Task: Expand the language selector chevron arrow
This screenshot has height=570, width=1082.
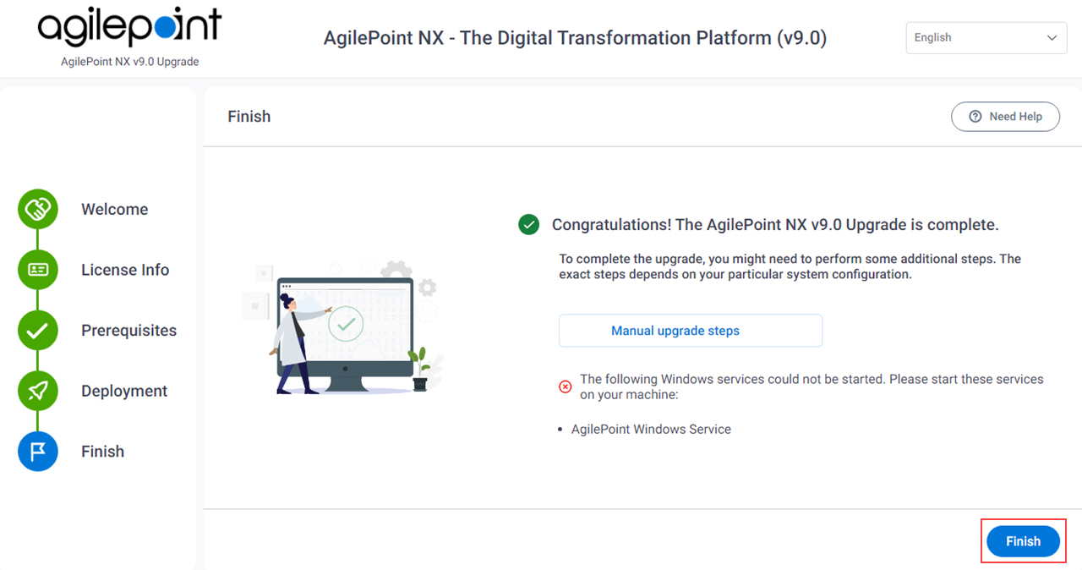Action: click(1052, 38)
